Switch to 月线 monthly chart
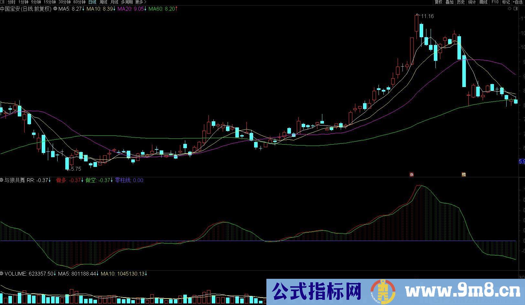The height and width of the screenshot is (305, 525). coord(114,2)
